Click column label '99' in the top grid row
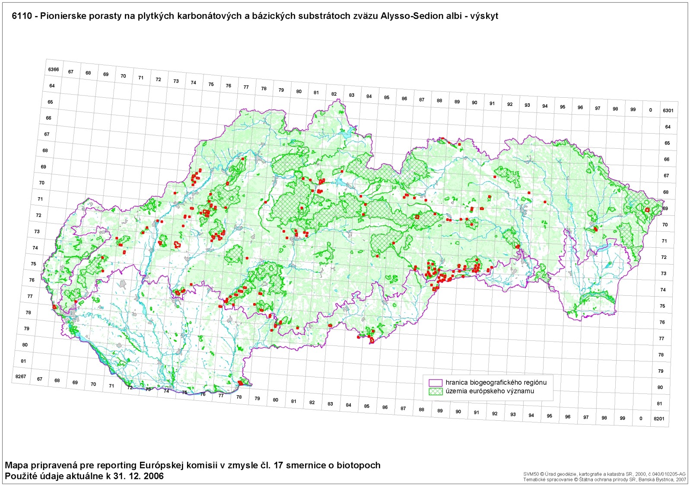 [633, 110]
